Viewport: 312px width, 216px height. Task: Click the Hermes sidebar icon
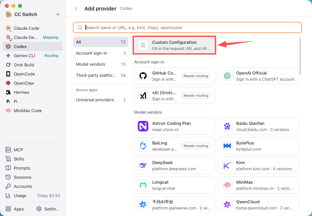click(8, 92)
